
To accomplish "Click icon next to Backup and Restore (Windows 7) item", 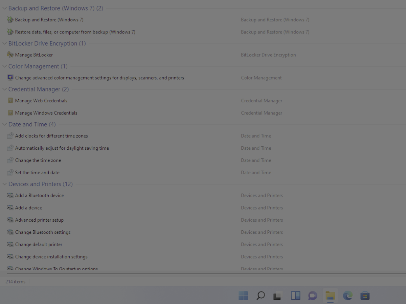I will [10, 20].
